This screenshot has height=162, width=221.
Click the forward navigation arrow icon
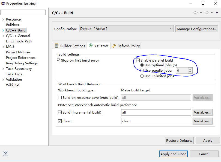207,13
